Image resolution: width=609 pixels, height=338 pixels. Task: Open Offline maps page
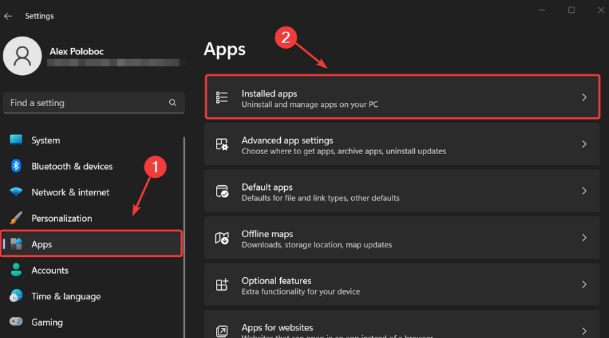tap(402, 238)
